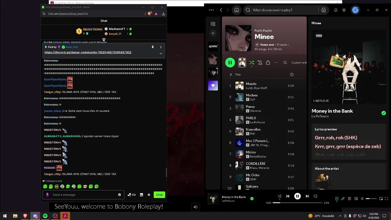Open the Spotify miniplayer

pos(381,199)
